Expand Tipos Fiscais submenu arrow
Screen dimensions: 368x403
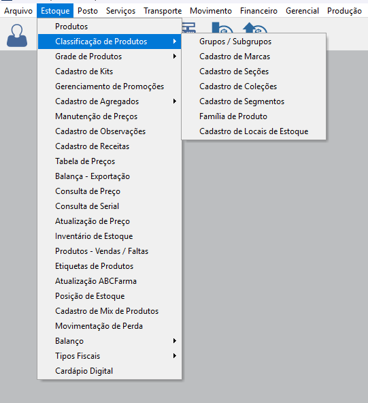pos(175,356)
